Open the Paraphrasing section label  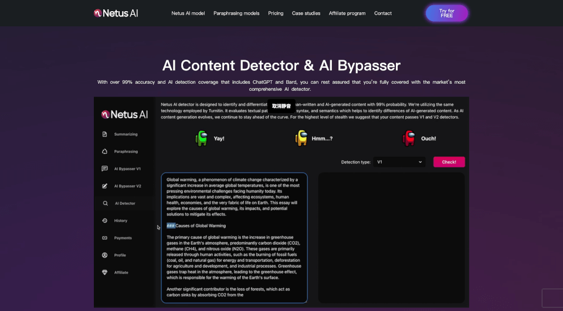click(x=126, y=151)
